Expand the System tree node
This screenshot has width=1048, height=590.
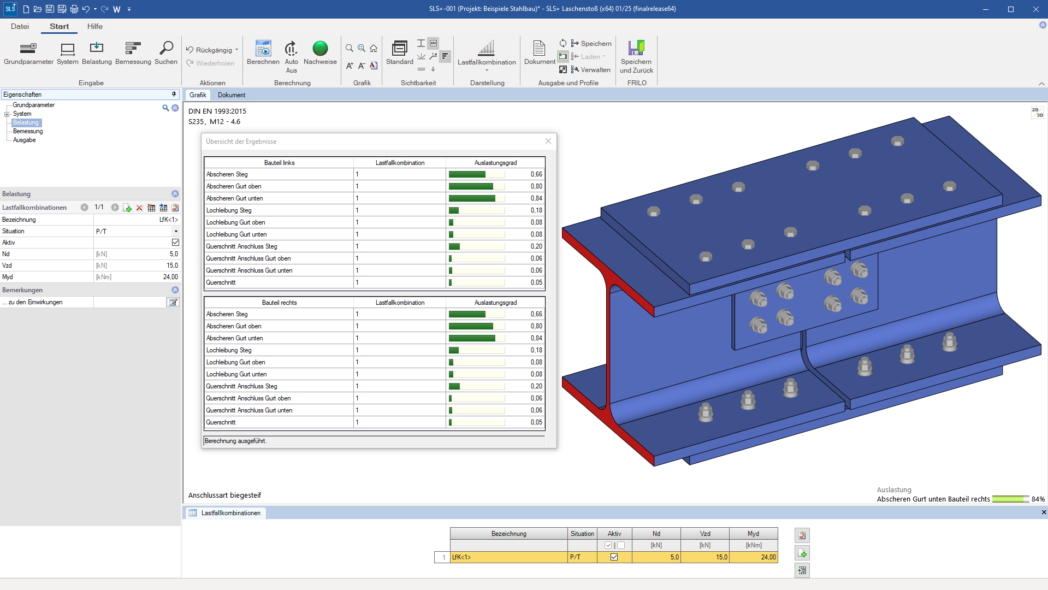pos(7,114)
